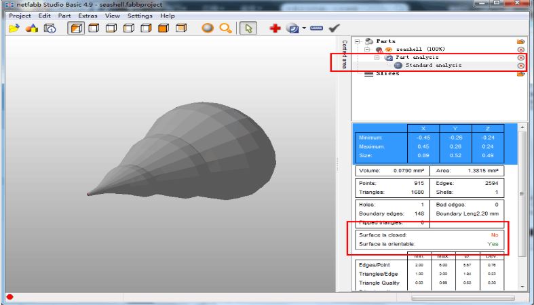This screenshot has width=534, height=305.
Task: Open the View menu
Action: pos(112,16)
